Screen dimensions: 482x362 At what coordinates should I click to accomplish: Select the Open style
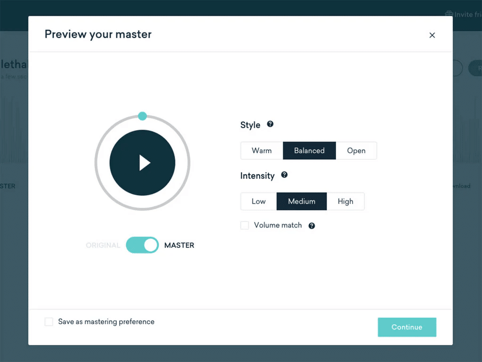point(356,150)
